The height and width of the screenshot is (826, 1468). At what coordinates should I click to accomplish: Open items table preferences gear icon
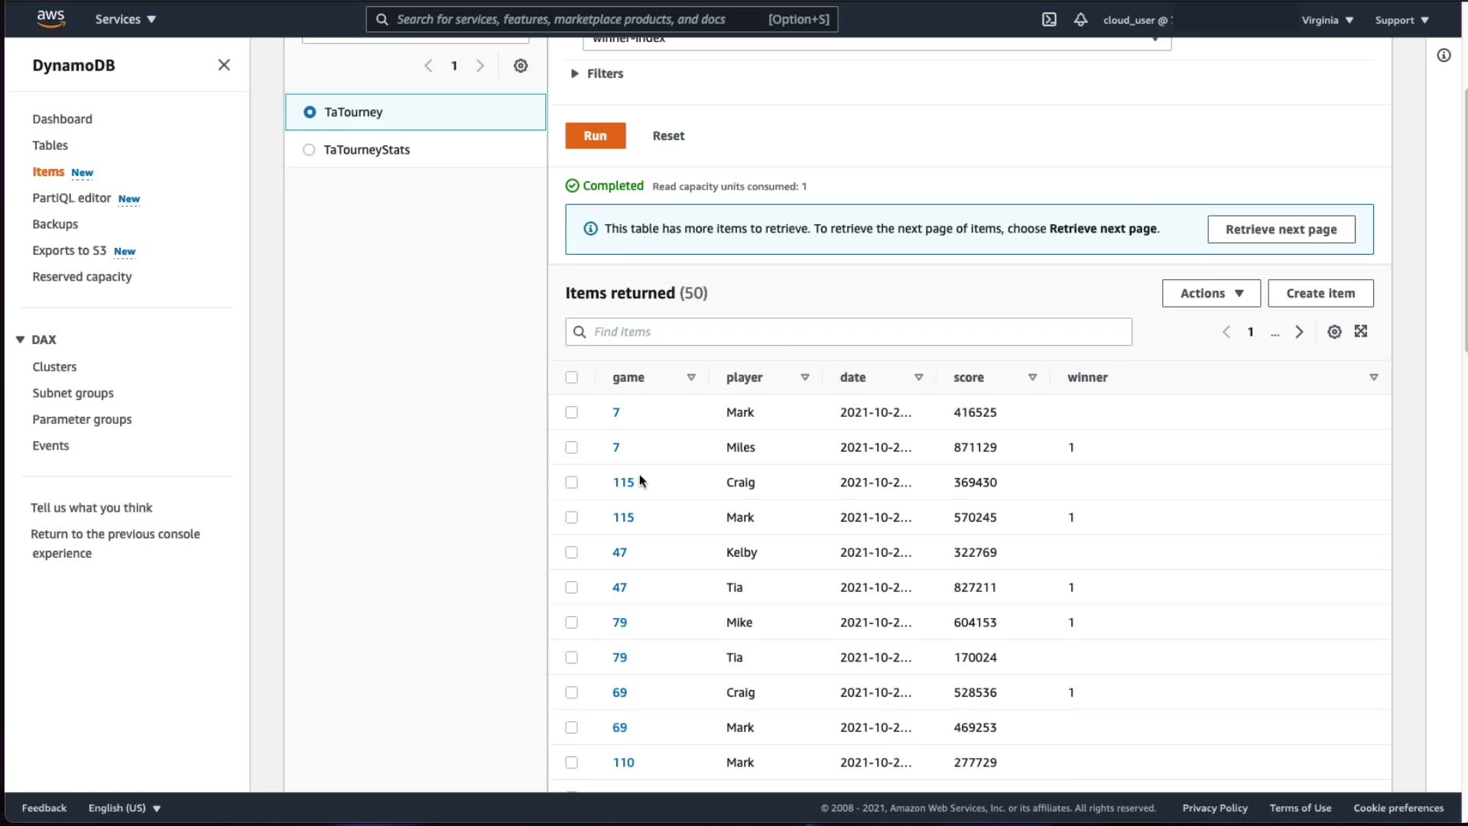pos(1334,332)
